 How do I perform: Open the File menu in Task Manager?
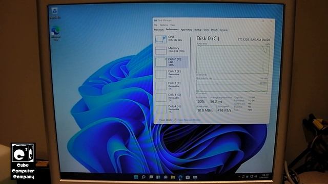pos(155,25)
